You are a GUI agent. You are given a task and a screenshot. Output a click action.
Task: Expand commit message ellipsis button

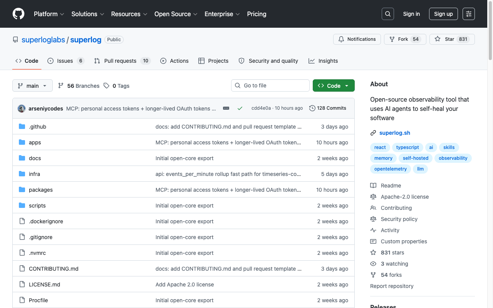tap(226, 108)
